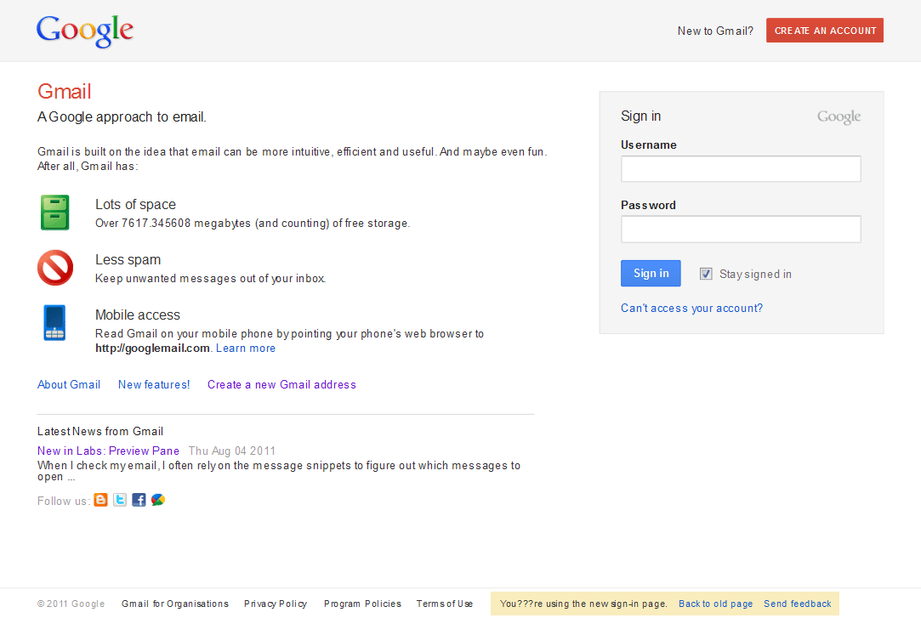Click the Google logo in header
This screenshot has height=618, width=921.
click(85, 31)
